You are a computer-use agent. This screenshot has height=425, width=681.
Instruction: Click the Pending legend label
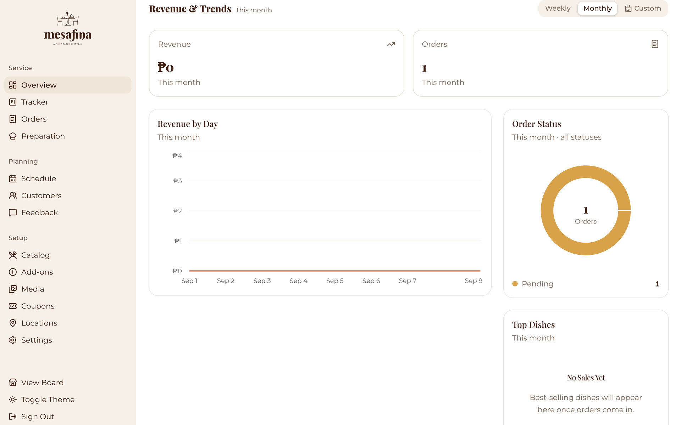[x=537, y=284]
